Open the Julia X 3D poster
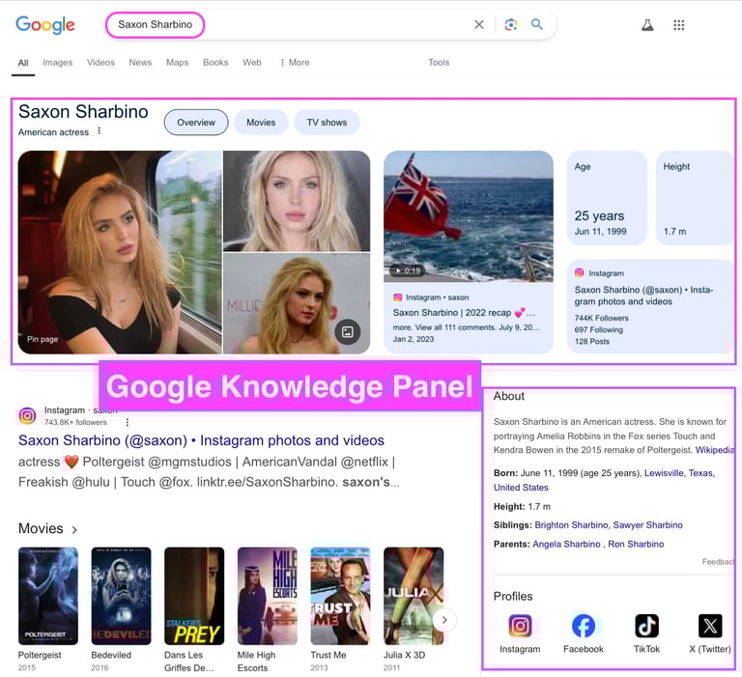 click(414, 596)
